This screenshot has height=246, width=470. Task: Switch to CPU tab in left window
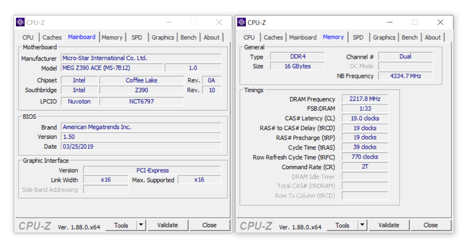pos(28,37)
